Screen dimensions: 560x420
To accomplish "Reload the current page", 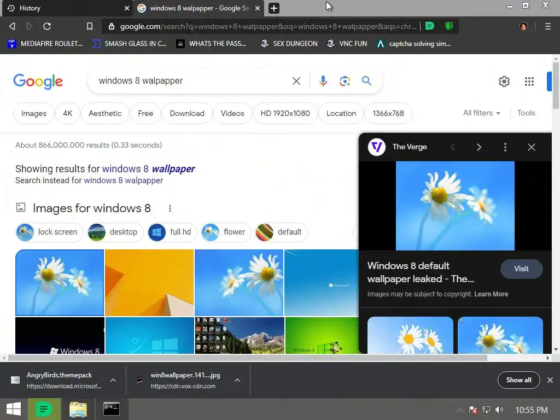I will coord(47,26).
